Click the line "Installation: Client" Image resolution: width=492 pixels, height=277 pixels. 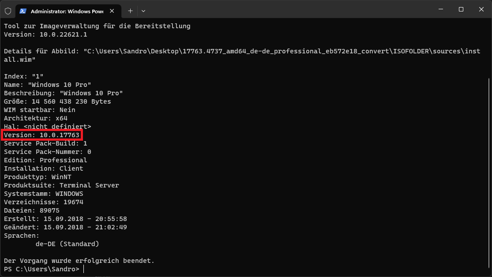[44, 168]
